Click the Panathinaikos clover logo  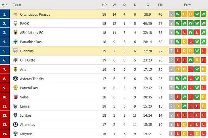[15, 42]
